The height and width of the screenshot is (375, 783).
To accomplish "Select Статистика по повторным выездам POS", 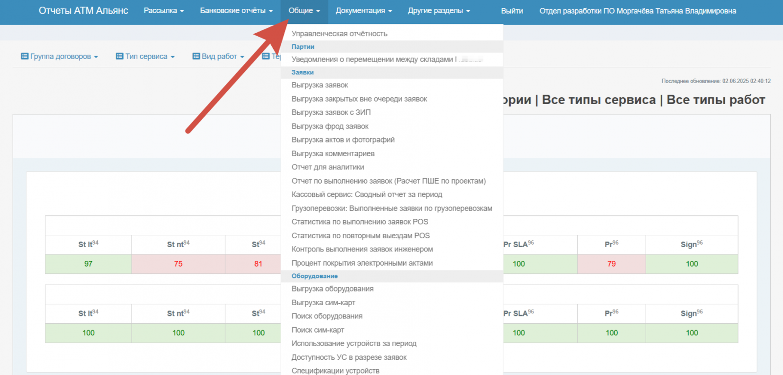I will (360, 235).
